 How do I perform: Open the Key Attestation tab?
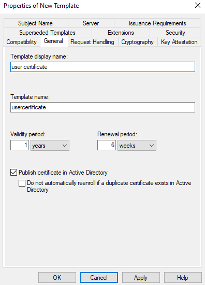[x=179, y=42]
